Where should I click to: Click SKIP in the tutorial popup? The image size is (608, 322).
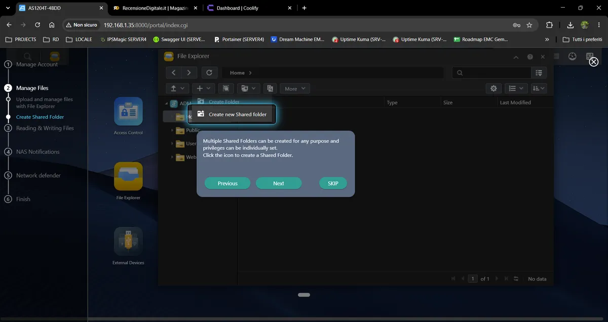pos(333,183)
